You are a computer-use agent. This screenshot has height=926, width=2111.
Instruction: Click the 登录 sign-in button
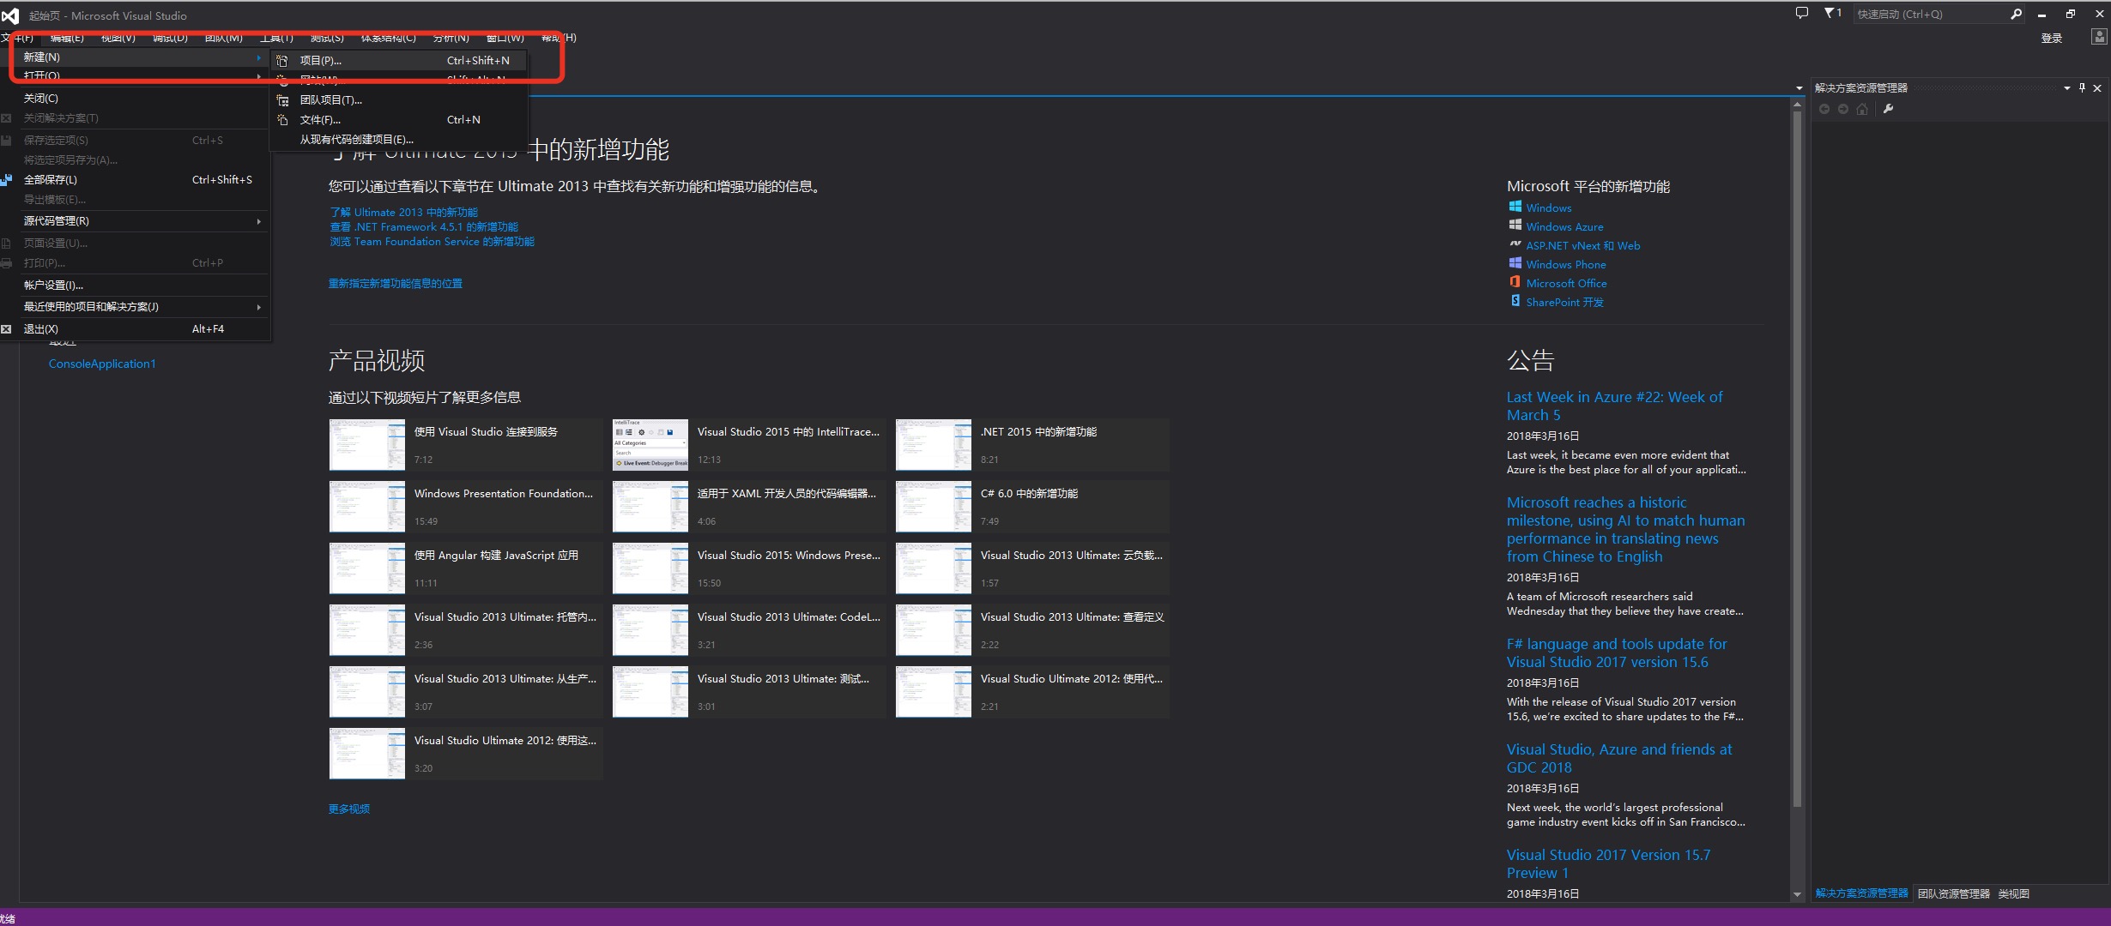pyautogui.click(x=2051, y=38)
